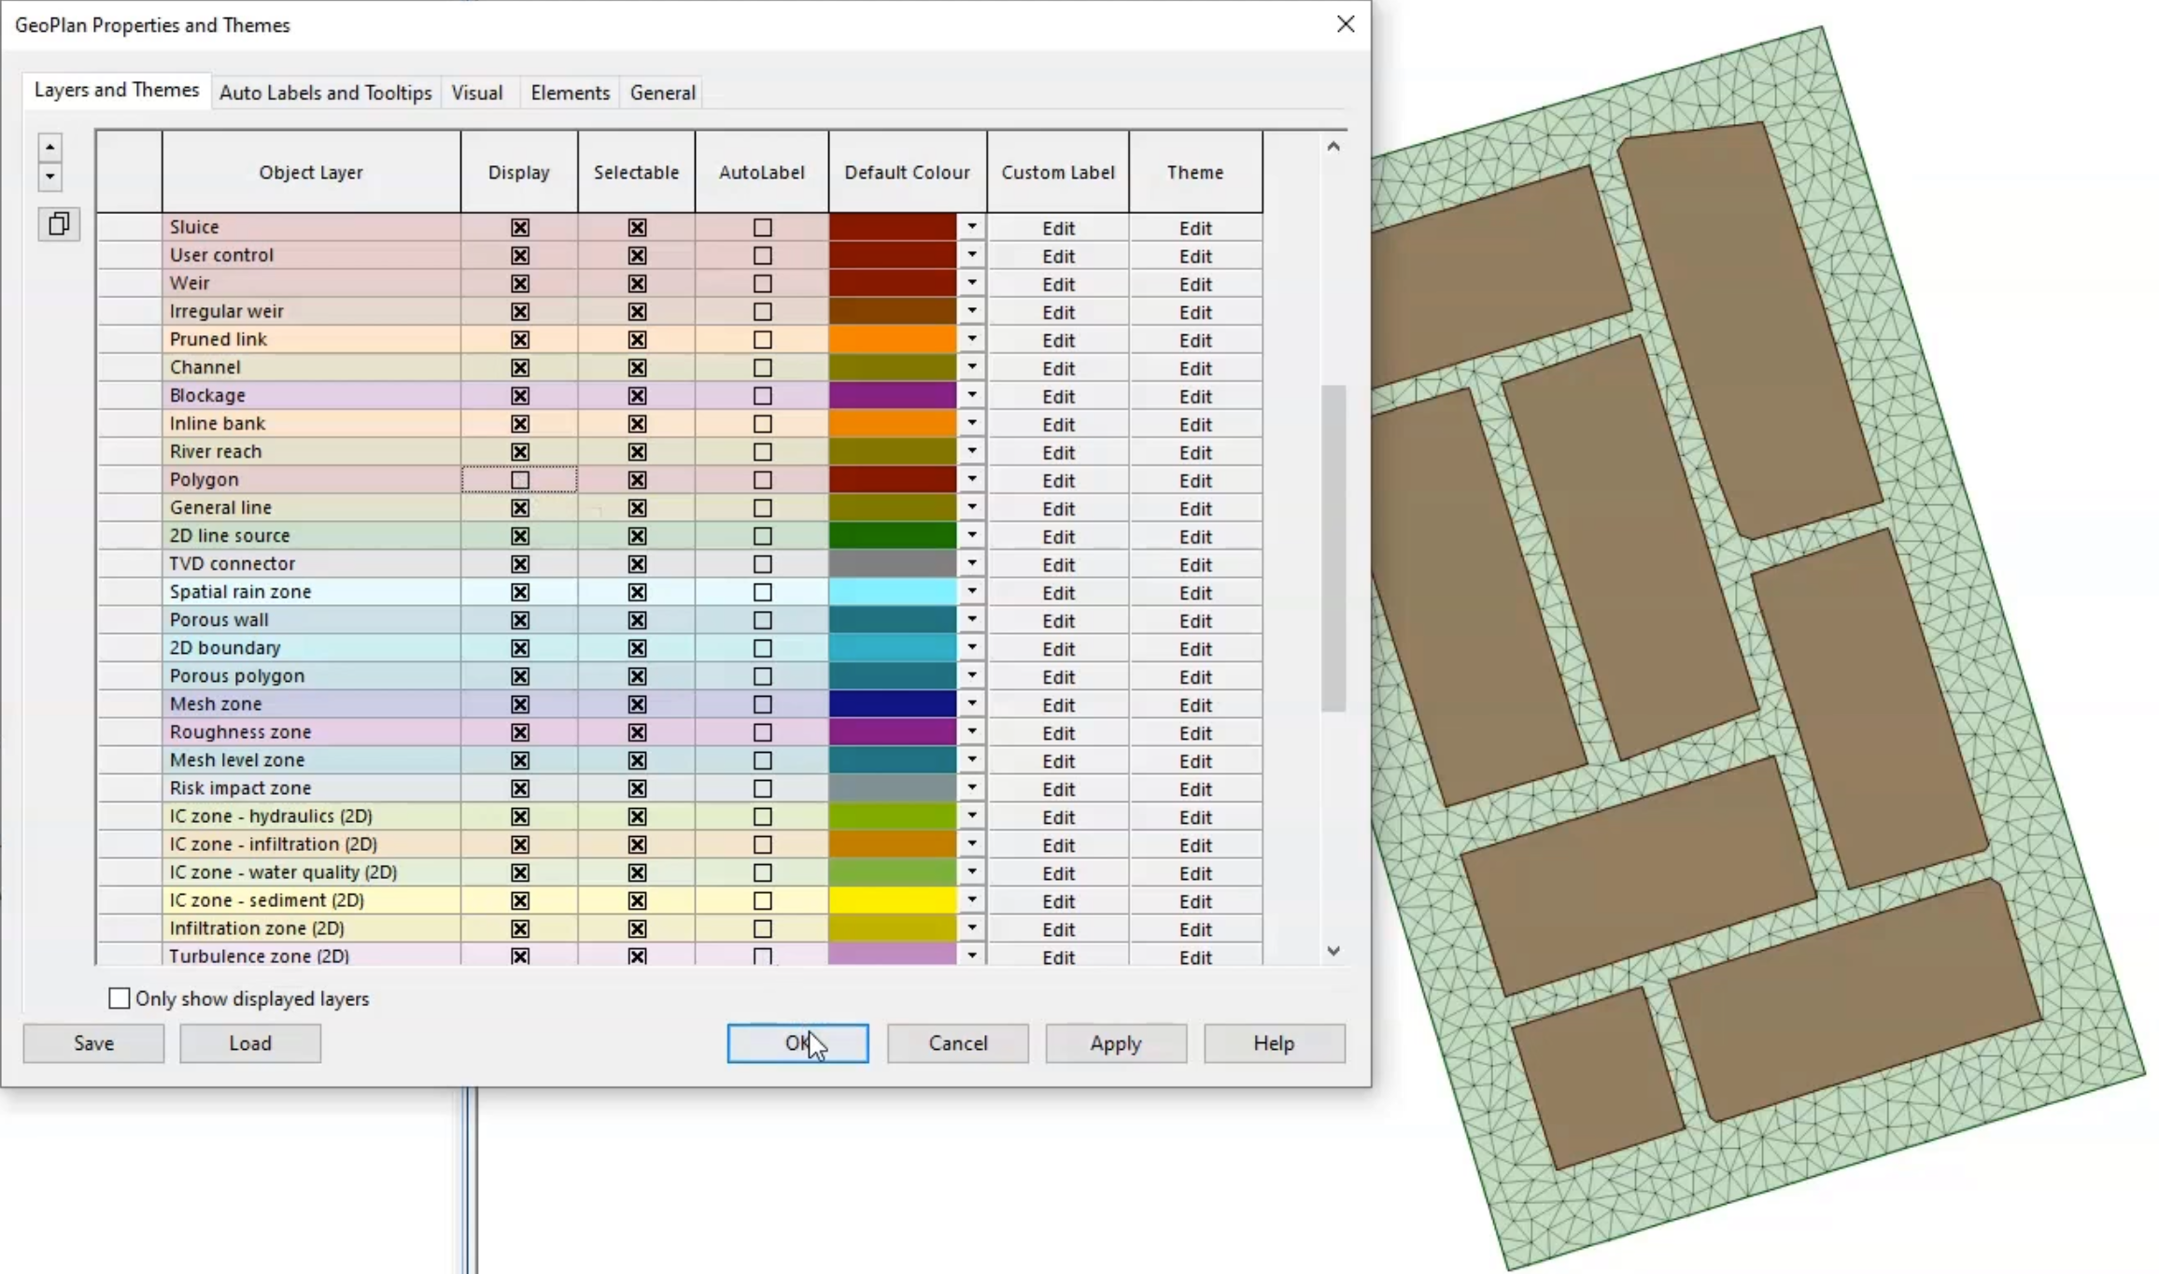Click the Apply button
2159x1274 pixels.
coord(1116,1043)
